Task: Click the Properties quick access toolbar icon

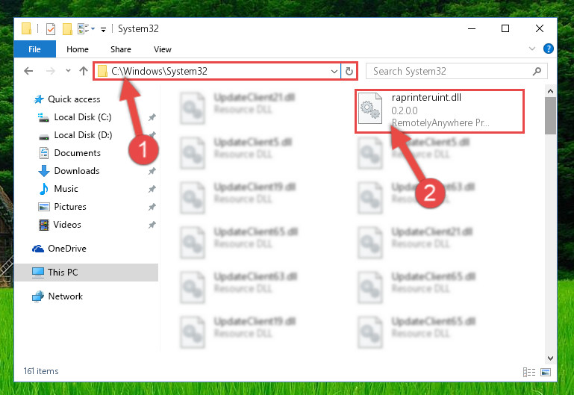Action: click(x=51, y=29)
